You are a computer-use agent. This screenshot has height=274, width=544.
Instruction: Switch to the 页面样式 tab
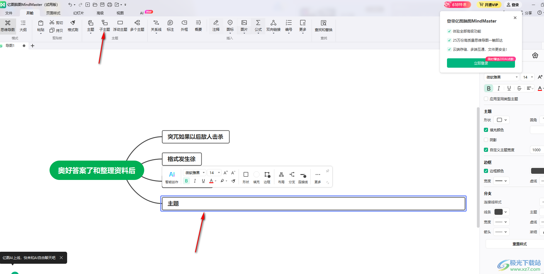(x=53, y=13)
